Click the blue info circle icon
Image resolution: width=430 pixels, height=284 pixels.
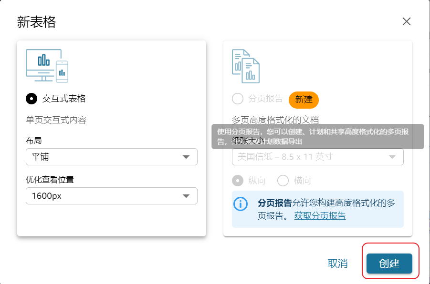point(241,203)
